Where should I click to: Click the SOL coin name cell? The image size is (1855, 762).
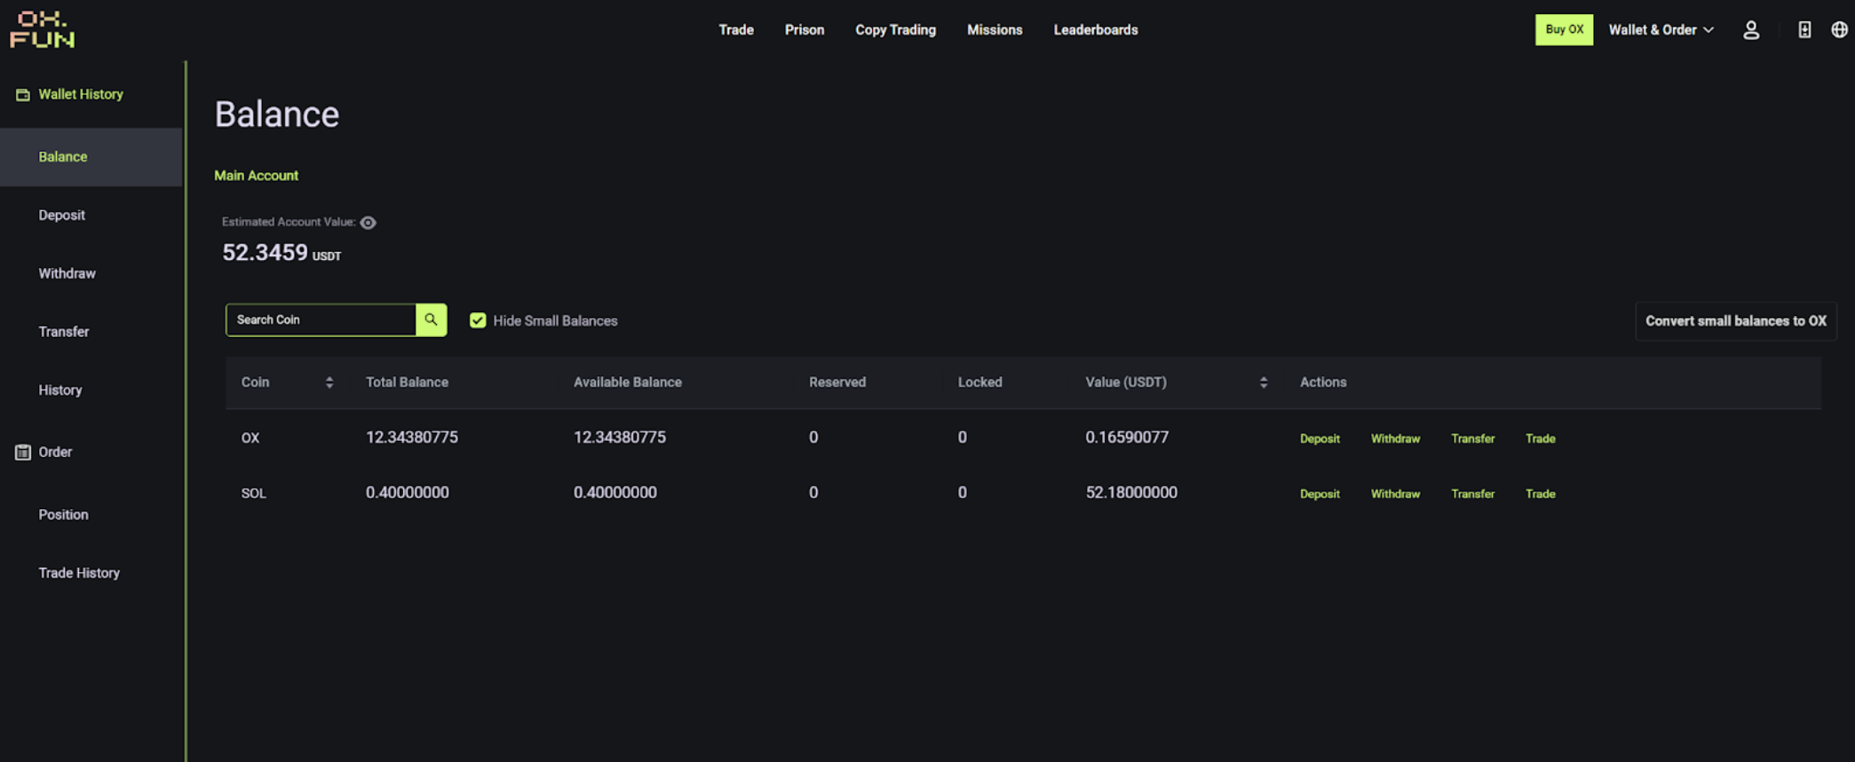253,493
